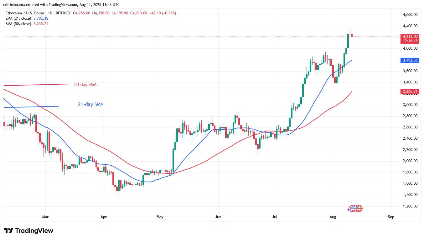
Task: Click the Aug label on the time axis
Action: (x=333, y=217)
